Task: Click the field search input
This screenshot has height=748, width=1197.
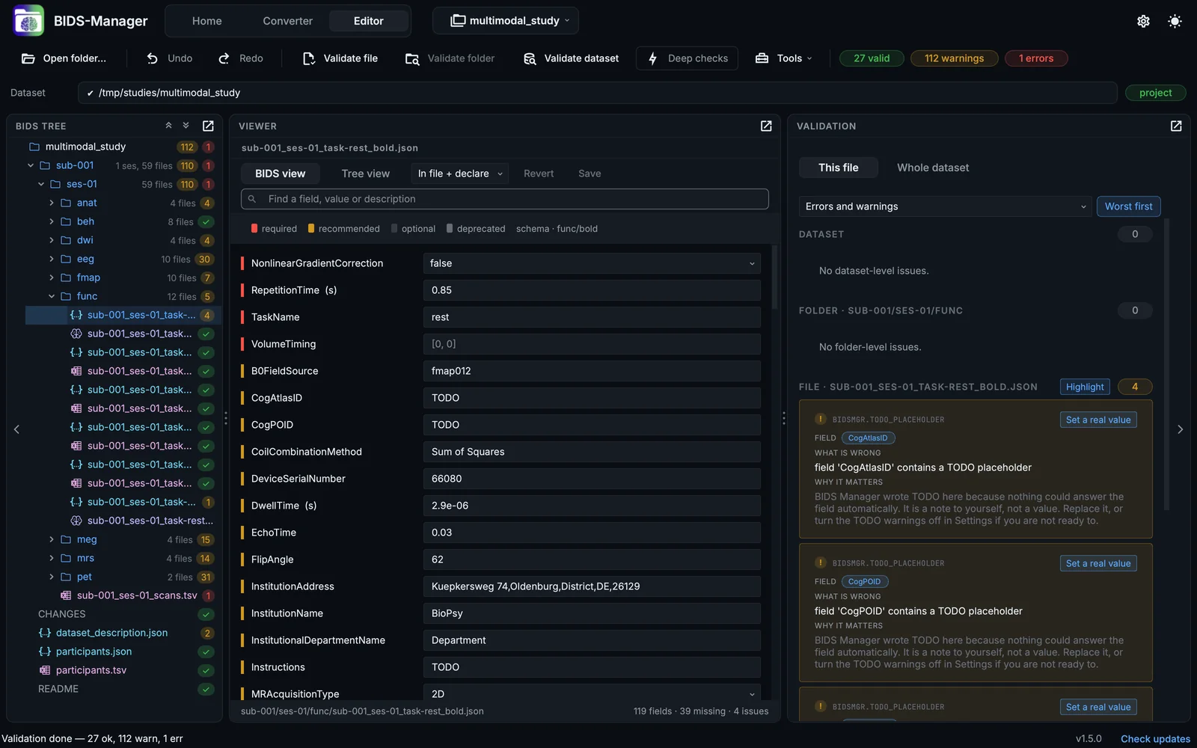Action: point(505,199)
